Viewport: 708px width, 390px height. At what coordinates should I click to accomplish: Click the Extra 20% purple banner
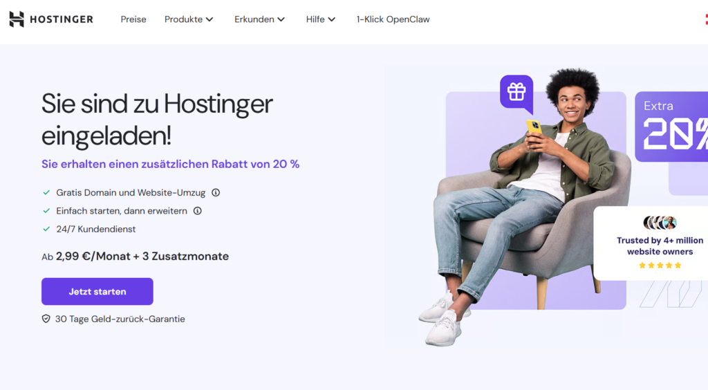click(x=671, y=127)
